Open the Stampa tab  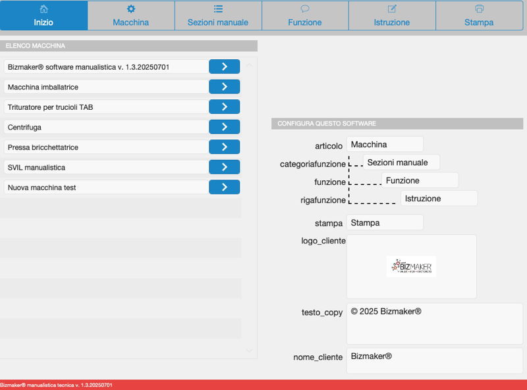[x=480, y=15]
